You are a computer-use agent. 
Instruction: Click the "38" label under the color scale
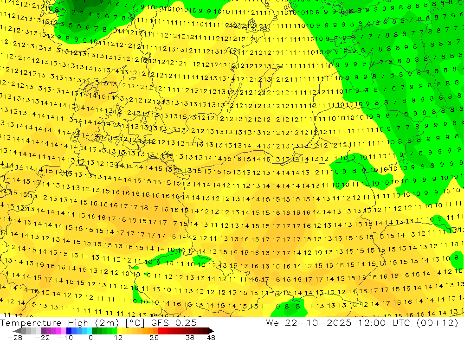(190, 337)
